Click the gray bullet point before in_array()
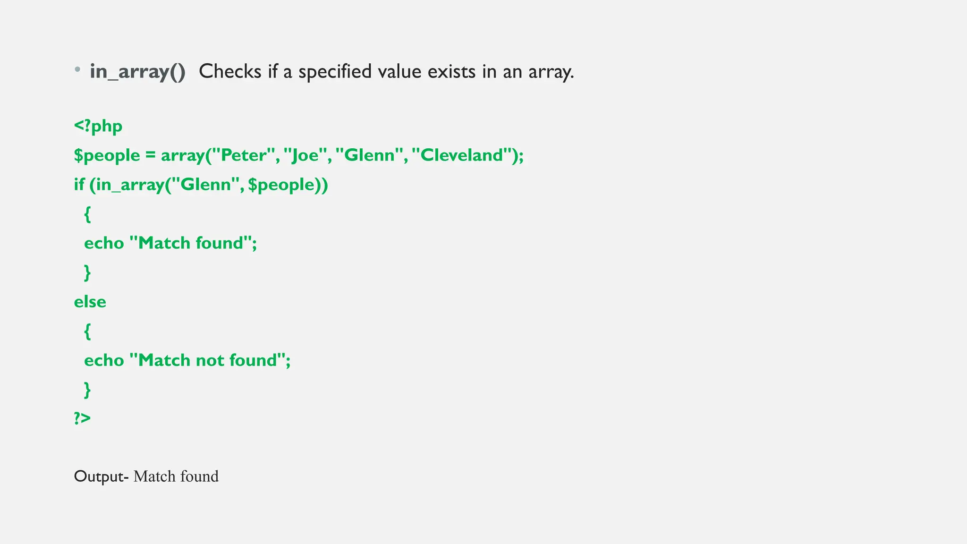Screen dimensions: 967x544 [x=77, y=70]
